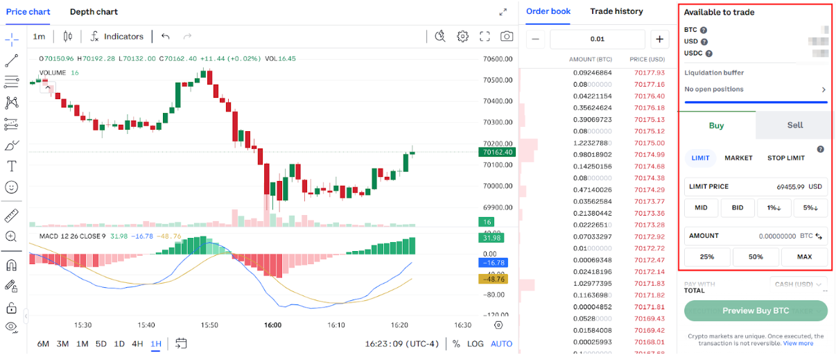The image size is (836, 362).
Task: Set amount using the 50% button
Action: point(756,257)
